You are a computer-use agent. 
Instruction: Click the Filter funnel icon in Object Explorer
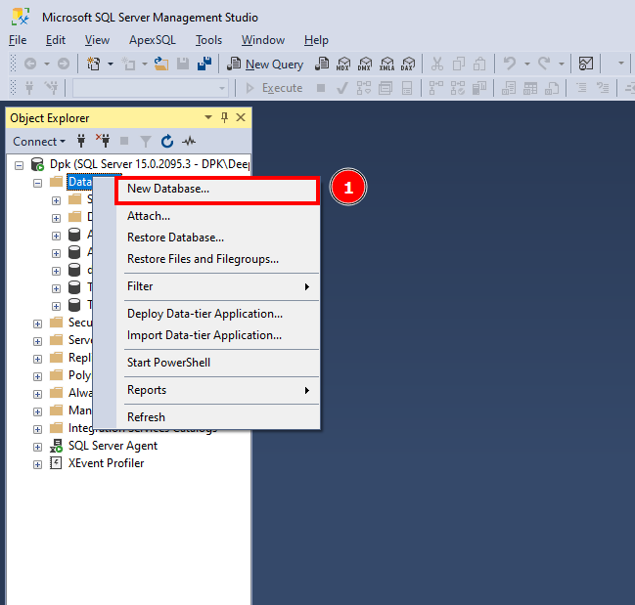146,142
